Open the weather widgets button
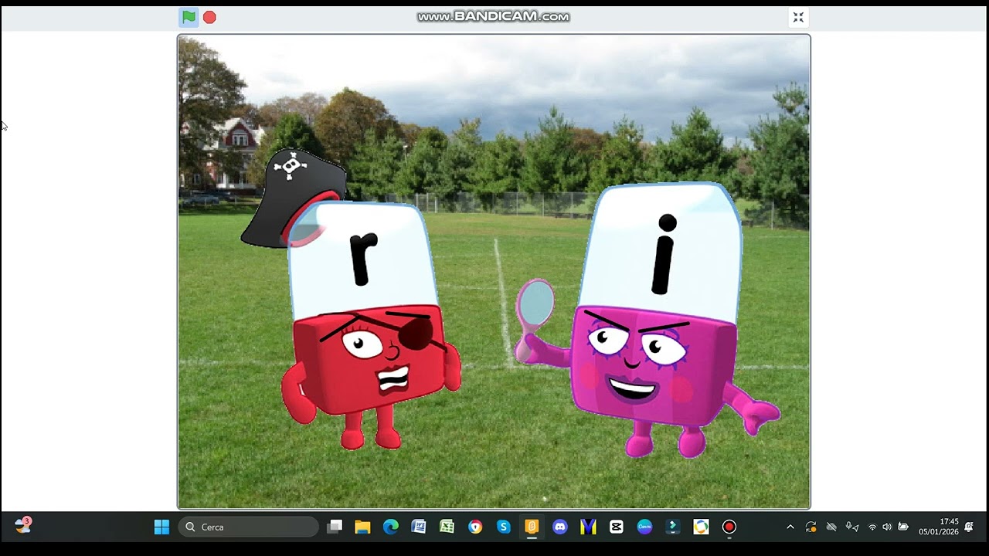The width and height of the screenshot is (989, 556). point(23,526)
